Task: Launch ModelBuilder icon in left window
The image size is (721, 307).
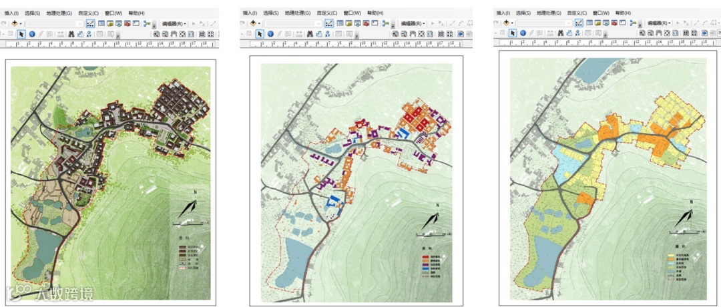Action: pos(147,23)
